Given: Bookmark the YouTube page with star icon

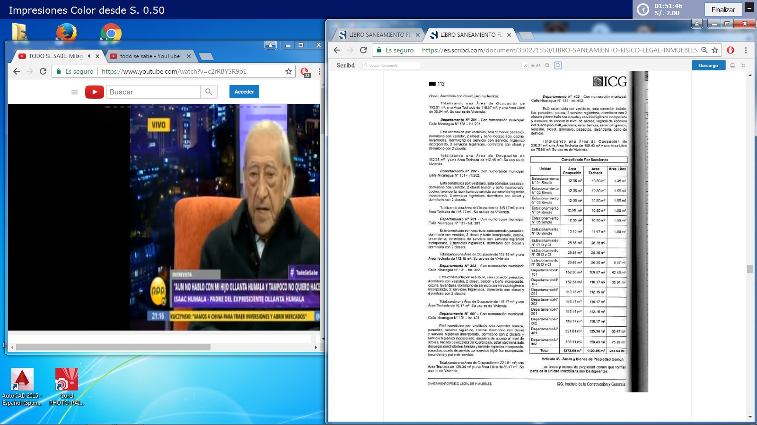Looking at the screenshot, I should tap(288, 71).
